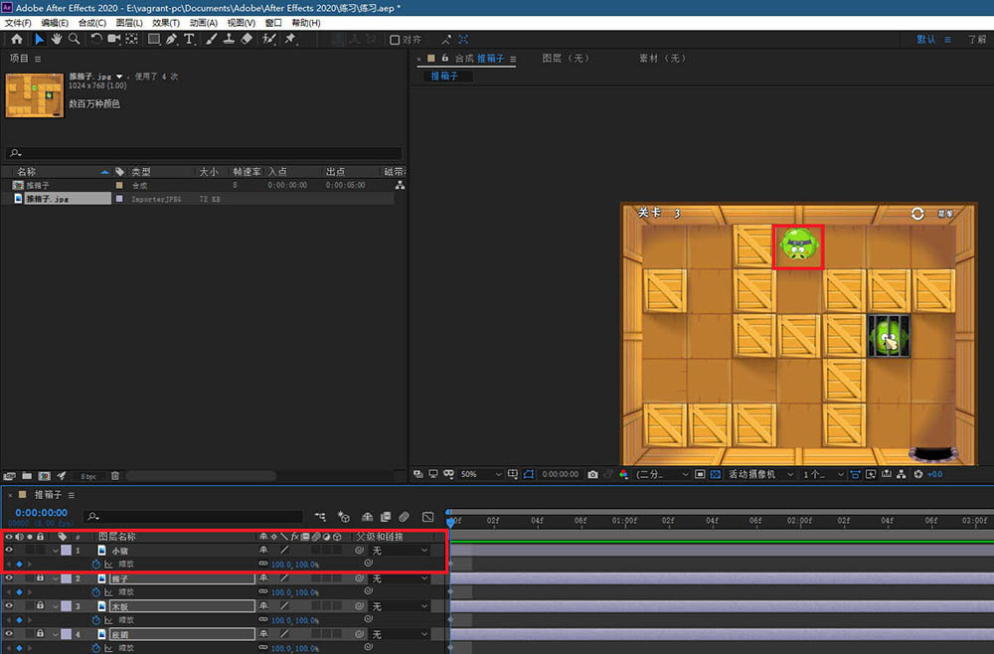
Task: Select the Brush tool
Action: point(211,40)
